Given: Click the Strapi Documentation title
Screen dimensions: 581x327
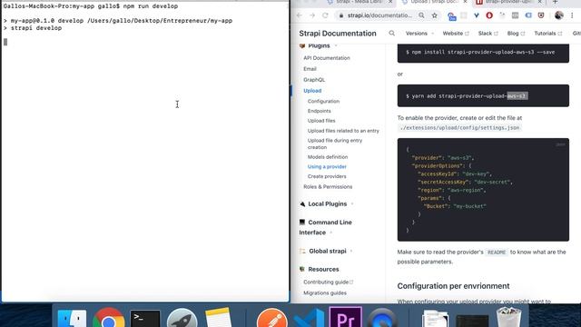Looking at the screenshot, I should (338, 34).
